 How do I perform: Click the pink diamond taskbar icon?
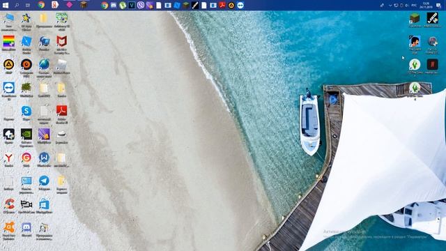coord(69,5)
